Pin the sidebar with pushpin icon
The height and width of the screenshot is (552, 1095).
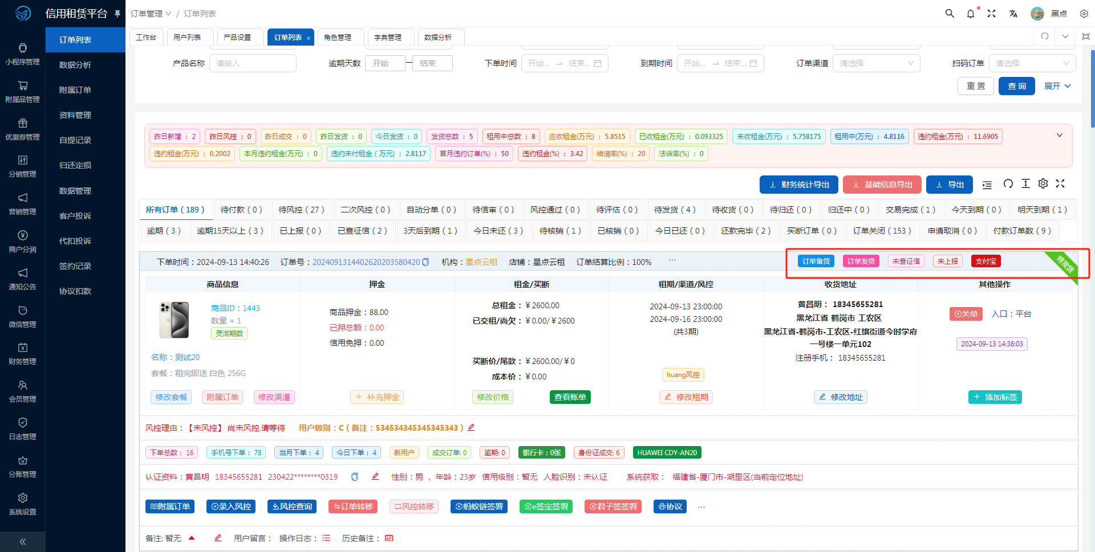pyautogui.click(x=117, y=13)
